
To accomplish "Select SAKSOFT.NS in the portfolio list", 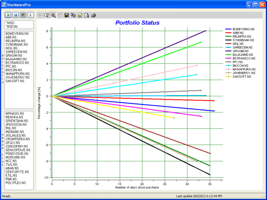I will click(x=15, y=81).
